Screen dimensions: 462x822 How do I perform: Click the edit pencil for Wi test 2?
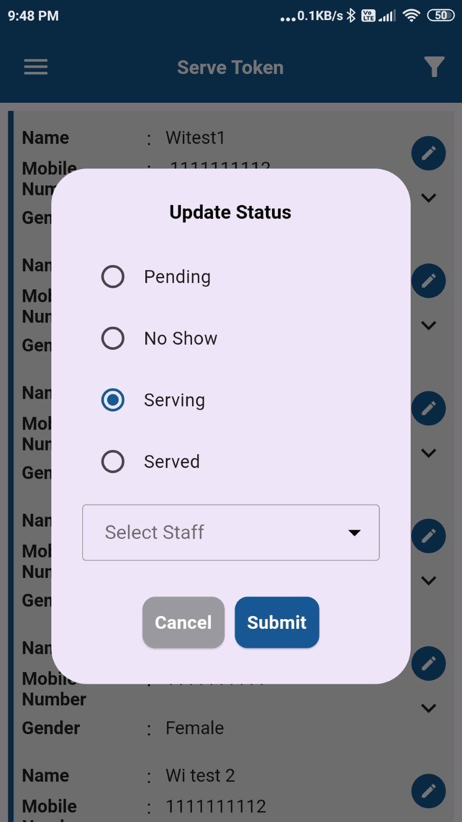click(429, 791)
